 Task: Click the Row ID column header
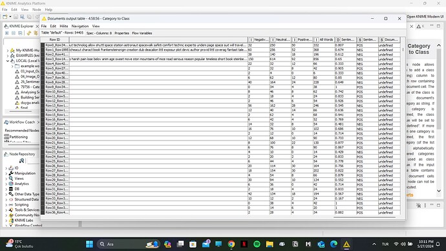tap(54, 40)
